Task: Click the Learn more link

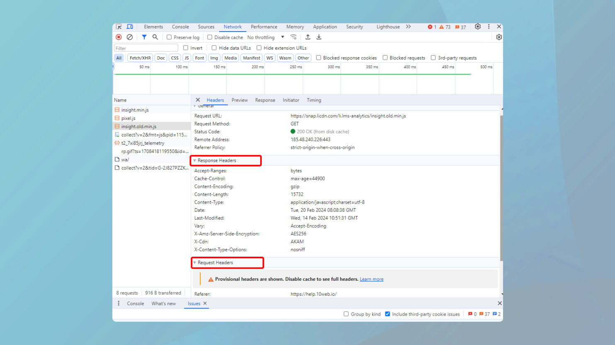Action: coord(371,279)
